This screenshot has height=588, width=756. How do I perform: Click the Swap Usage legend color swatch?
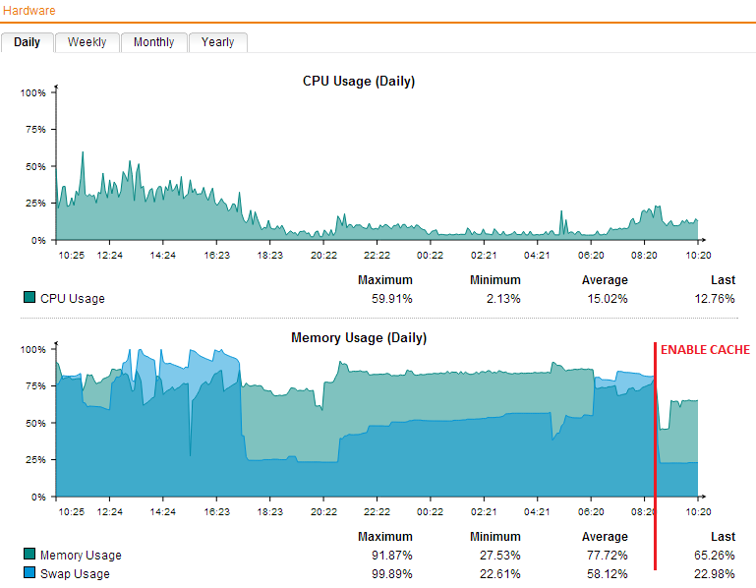coord(29,573)
